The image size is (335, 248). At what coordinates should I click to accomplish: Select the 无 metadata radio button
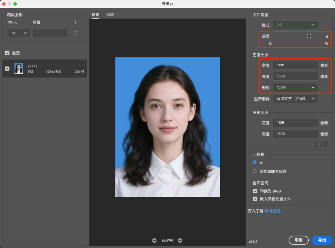click(255, 162)
